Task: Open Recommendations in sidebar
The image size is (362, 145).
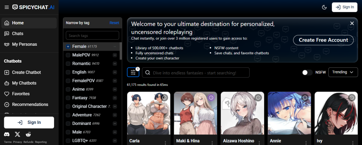Action: point(29,105)
